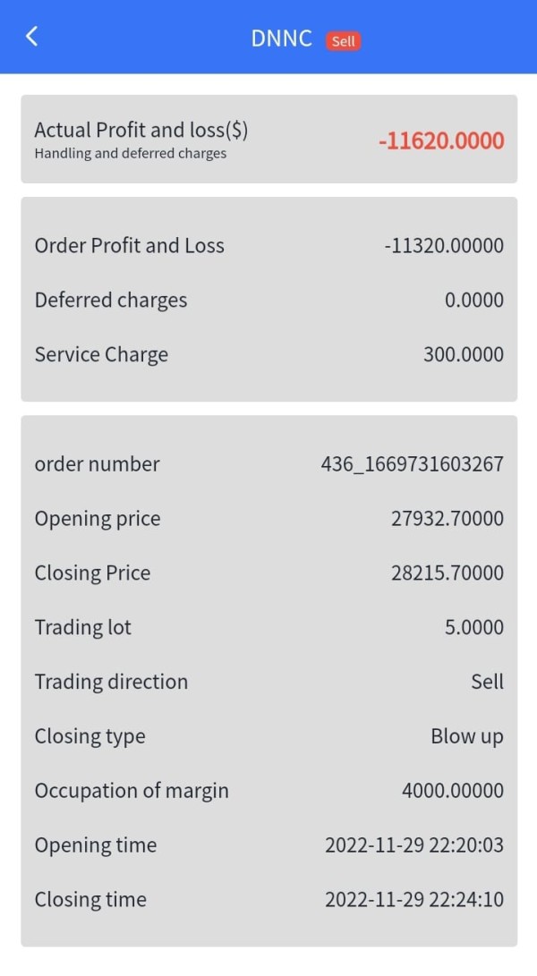
Task: Click the Blow up closing type value
Action: (466, 736)
